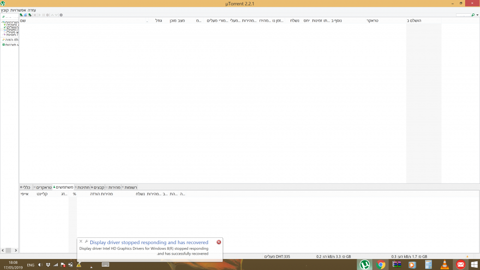The height and width of the screenshot is (270, 480).
Task: Click the % column header in the peers pane
Action: [x=74, y=194]
